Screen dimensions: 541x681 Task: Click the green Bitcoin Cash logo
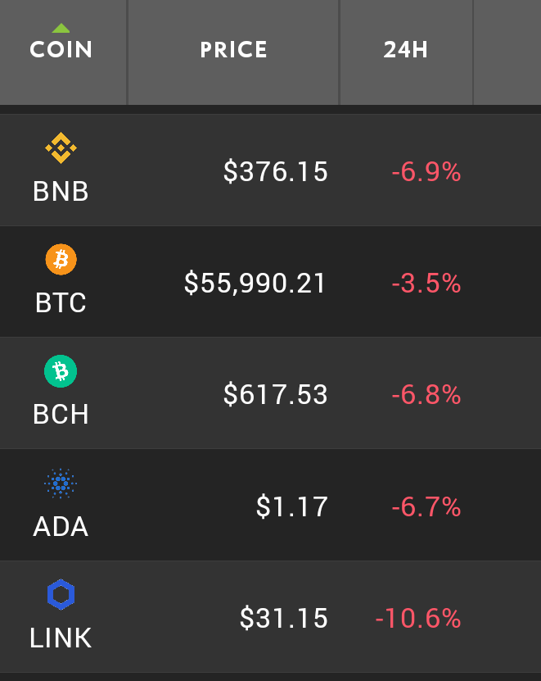[x=61, y=371]
